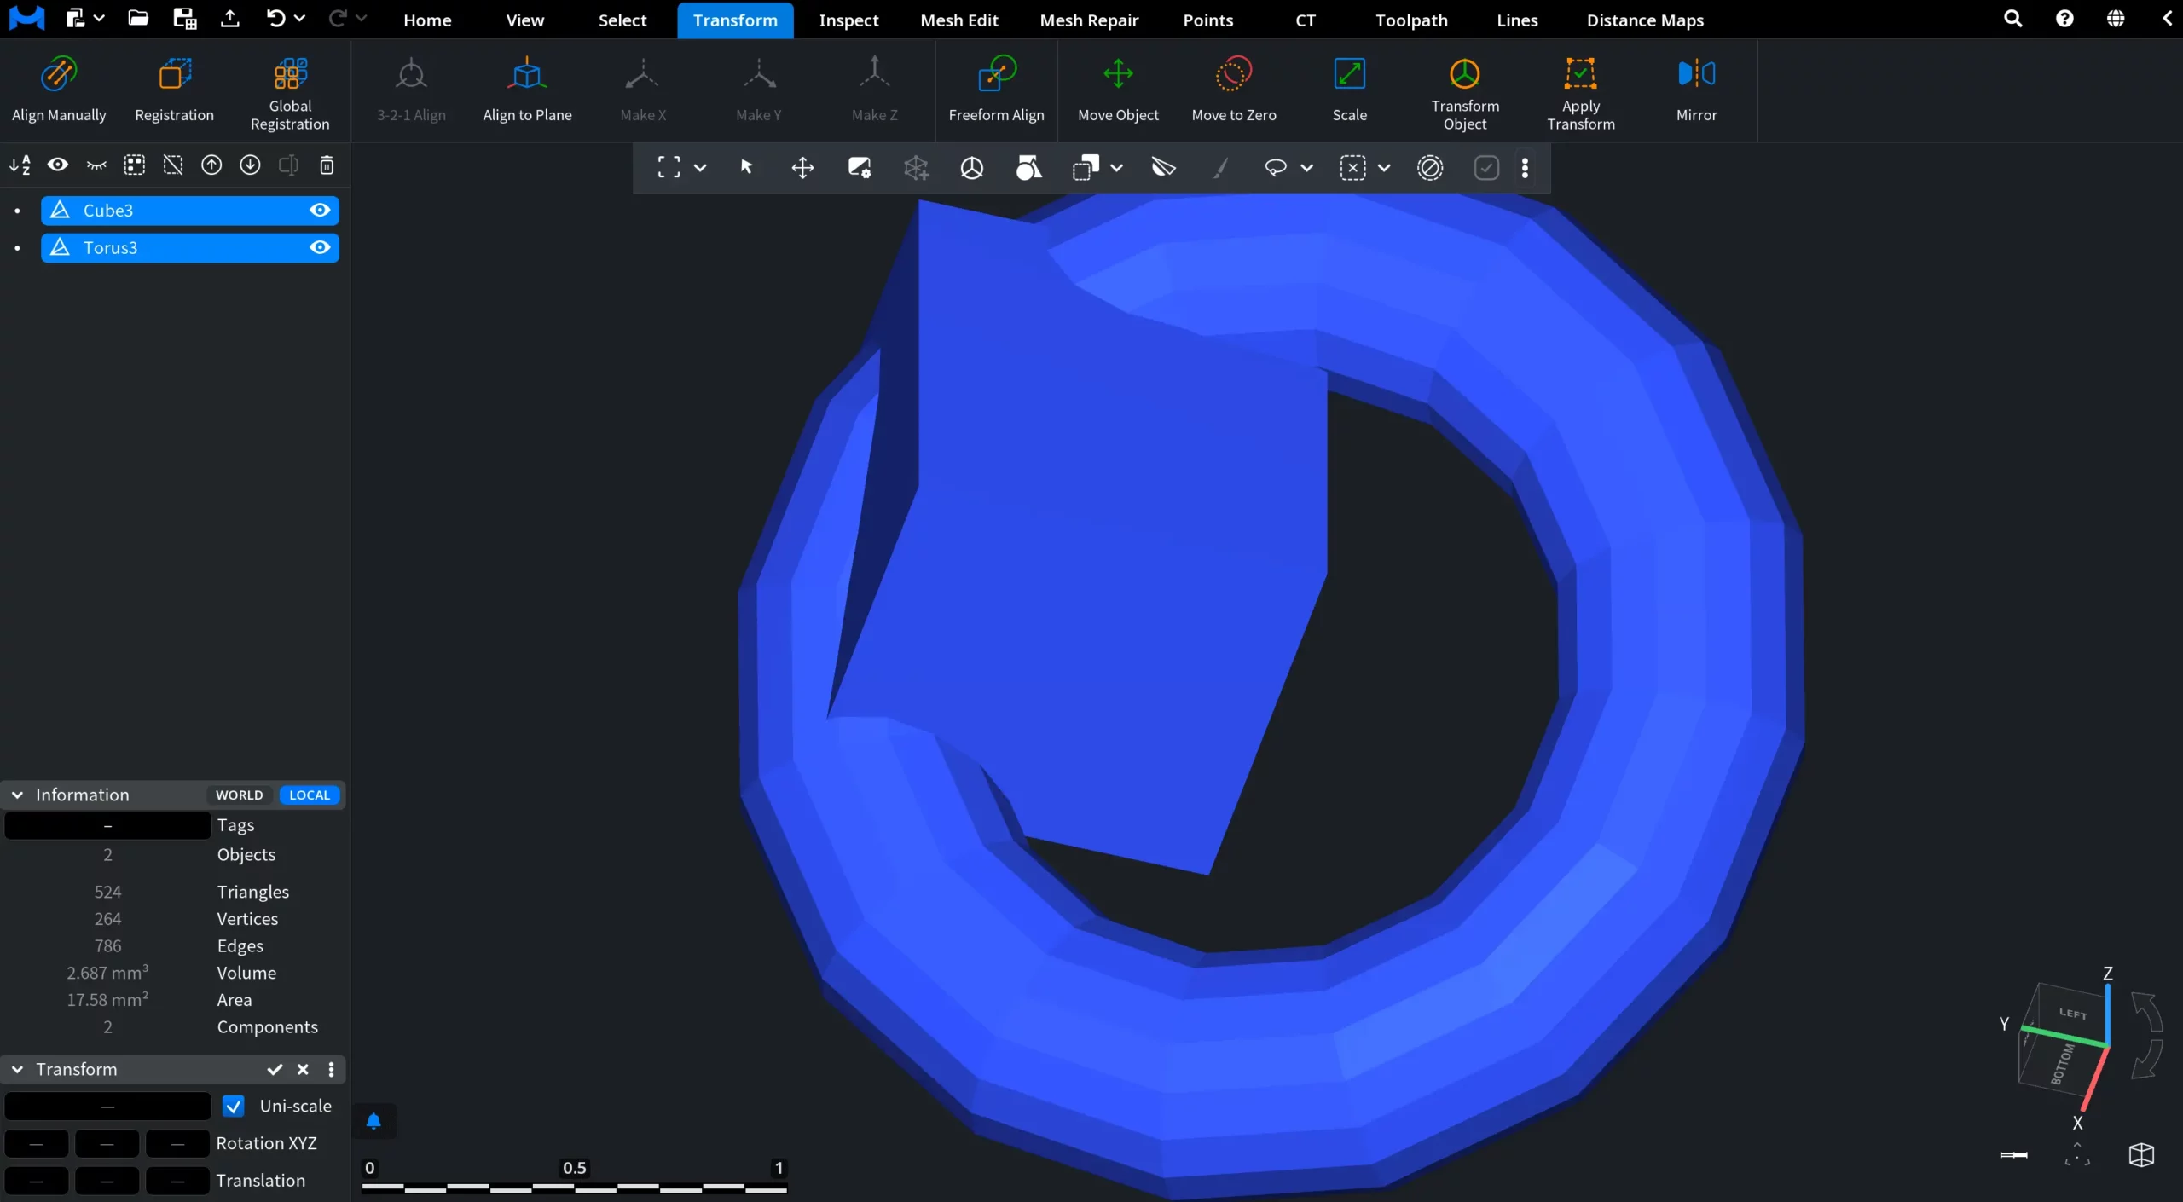Click the Mirror tool icon
The image size is (2183, 1202).
tap(1696, 74)
